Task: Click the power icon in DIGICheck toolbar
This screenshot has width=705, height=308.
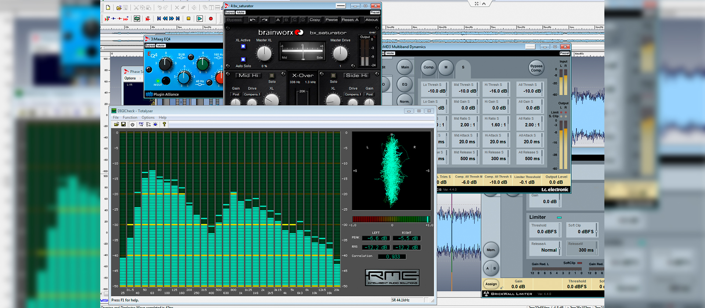Action: coord(133,124)
